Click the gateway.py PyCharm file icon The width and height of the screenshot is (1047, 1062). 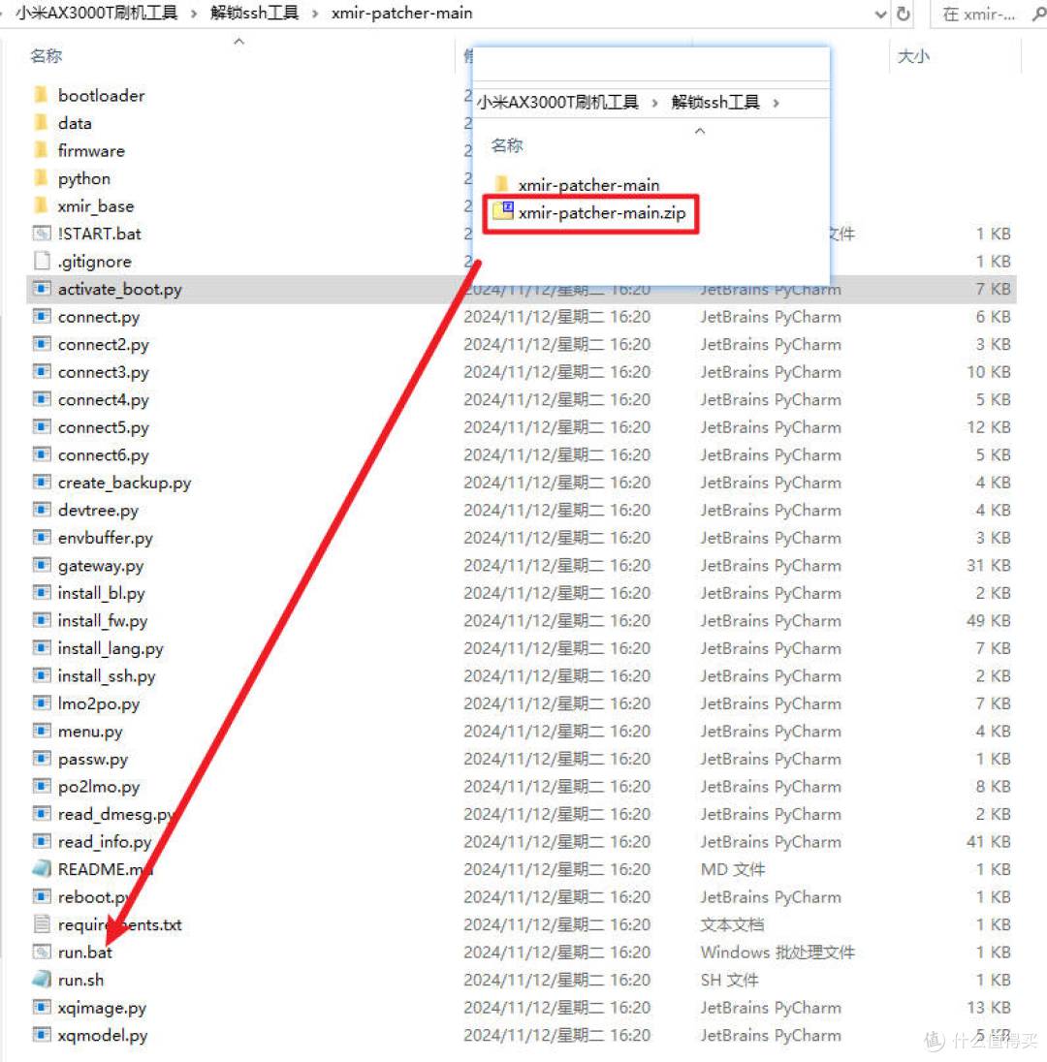(x=42, y=565)
